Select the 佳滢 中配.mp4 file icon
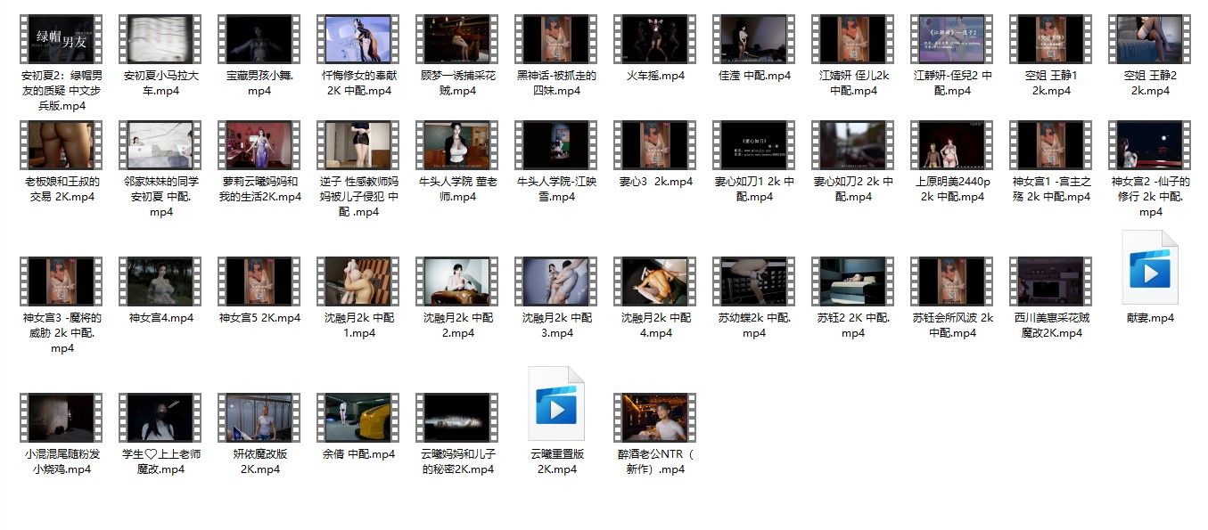 [x=754, y=39]
